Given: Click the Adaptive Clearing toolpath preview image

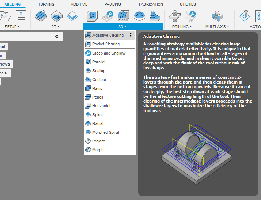Looking at the screenshot, I should (197, 154).
